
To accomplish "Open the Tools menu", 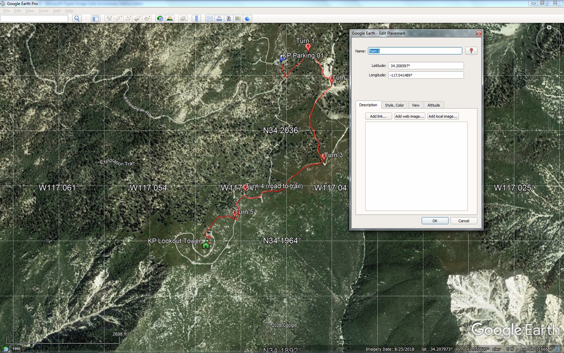I will click(43, 11).
